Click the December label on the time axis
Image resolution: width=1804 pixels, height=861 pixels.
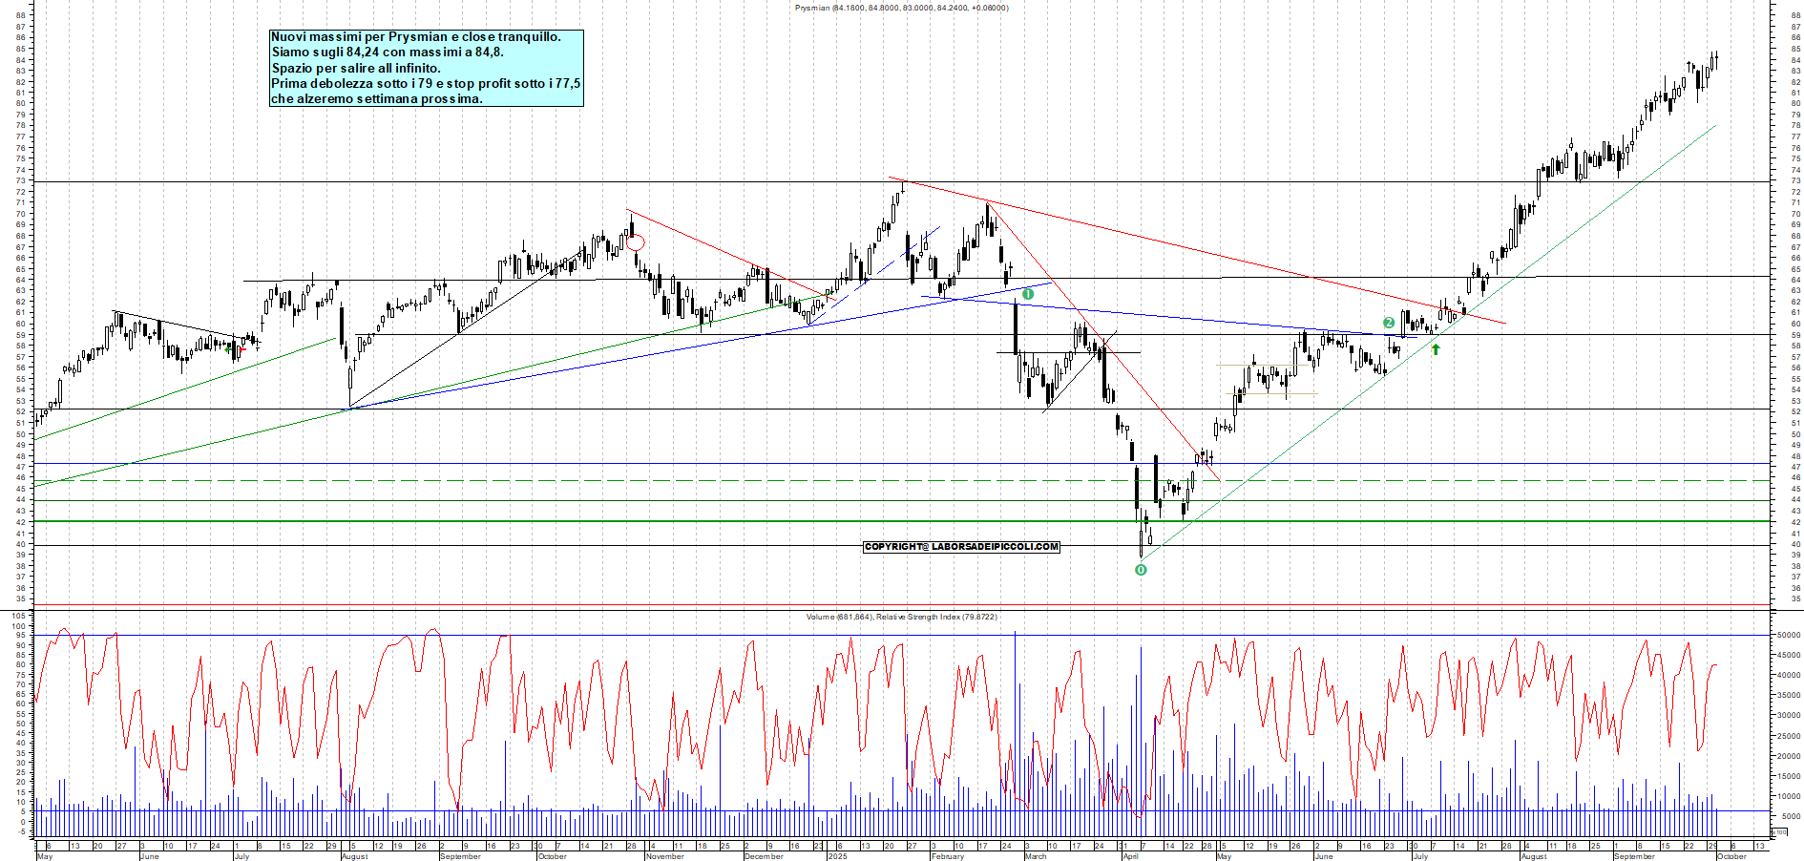click(x=764, y=856)
